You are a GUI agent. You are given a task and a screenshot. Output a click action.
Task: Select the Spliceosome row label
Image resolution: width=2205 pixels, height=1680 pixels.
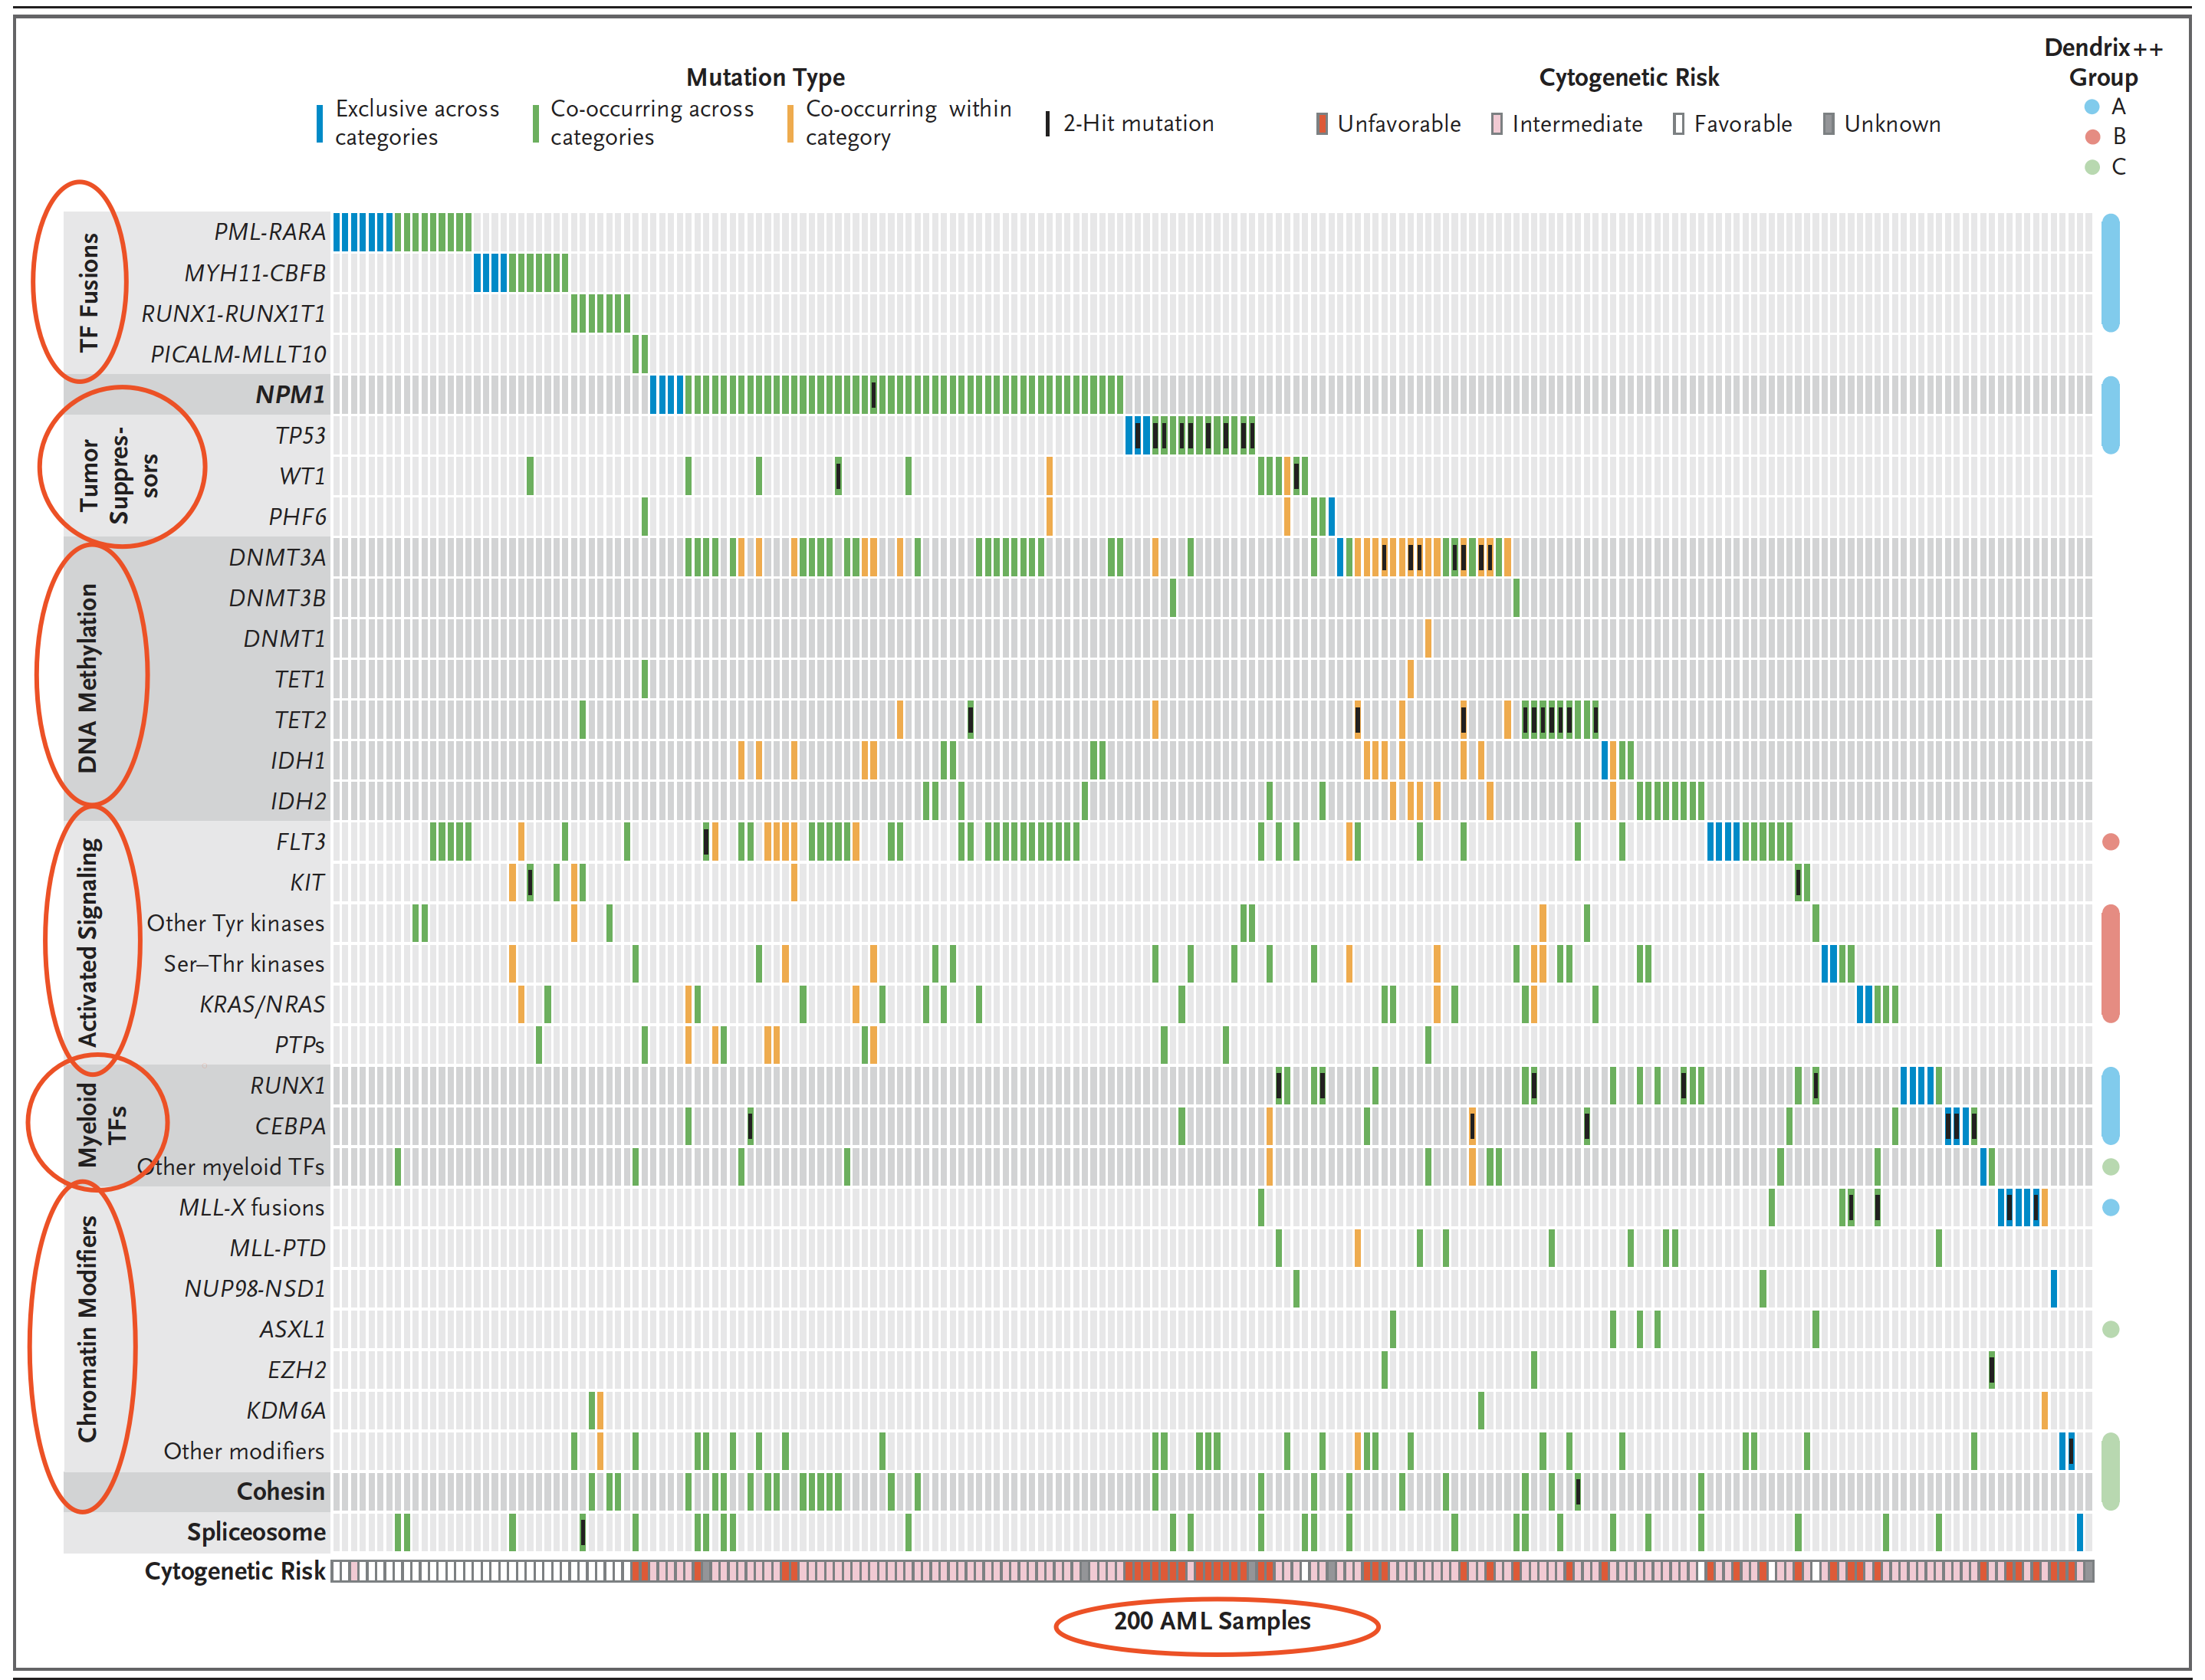click(x=256, y=1533)
